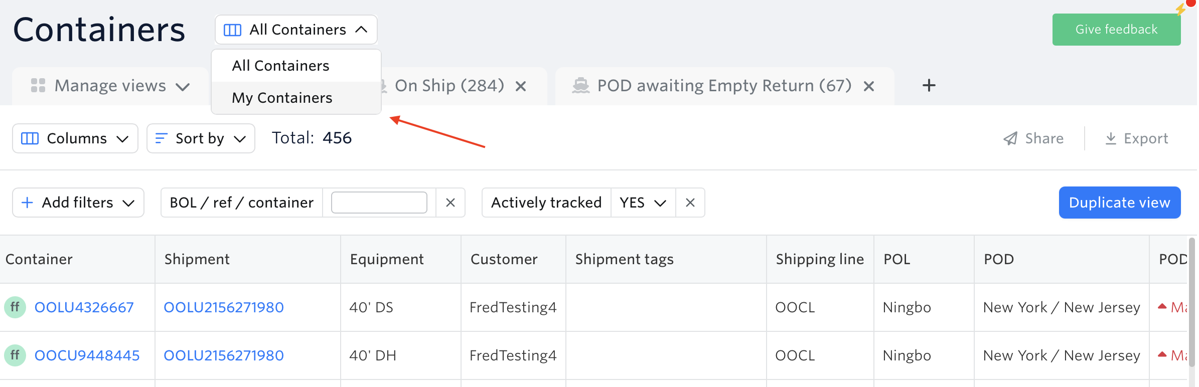
Task: Add a new view tab
Action: coord(929,86)
